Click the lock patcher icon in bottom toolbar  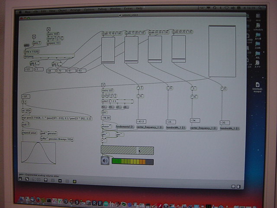pyautogui.click(x=20, y=179)
